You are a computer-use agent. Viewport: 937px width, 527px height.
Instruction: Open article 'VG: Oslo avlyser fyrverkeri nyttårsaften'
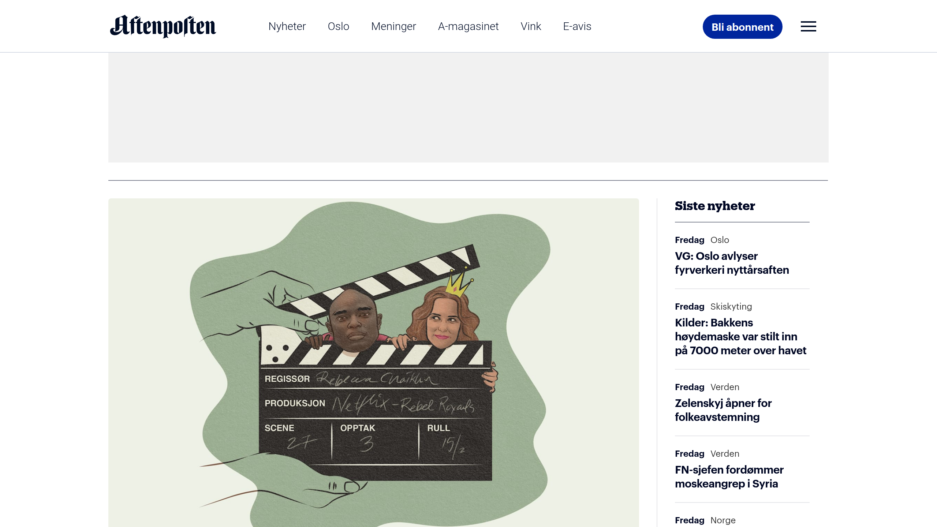click(x=732, y=263)
